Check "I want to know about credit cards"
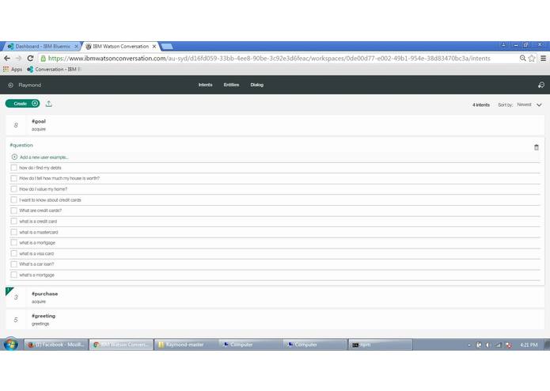The width and height of the screenshot is (550, 391). [13, 200]
